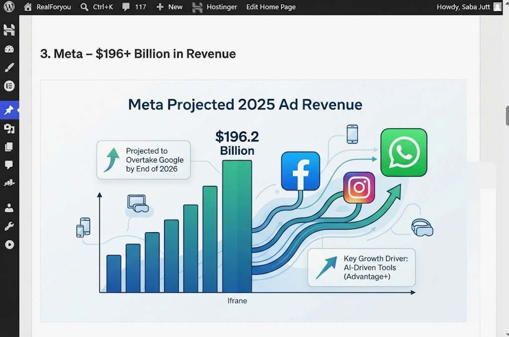Open the paintbrush sidebar icon

[9, 68]
